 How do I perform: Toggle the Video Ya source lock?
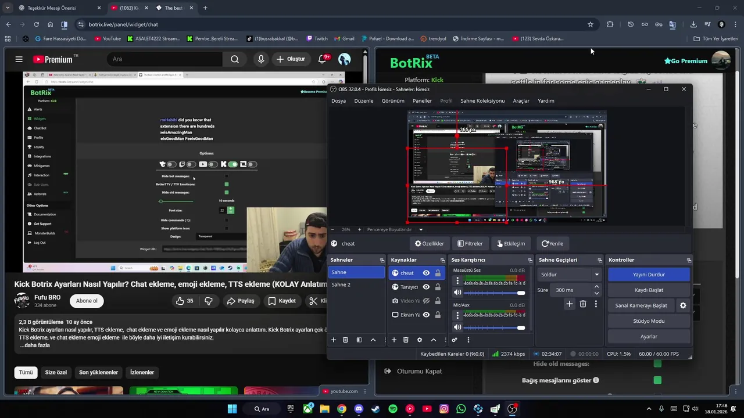pos(438,301)
